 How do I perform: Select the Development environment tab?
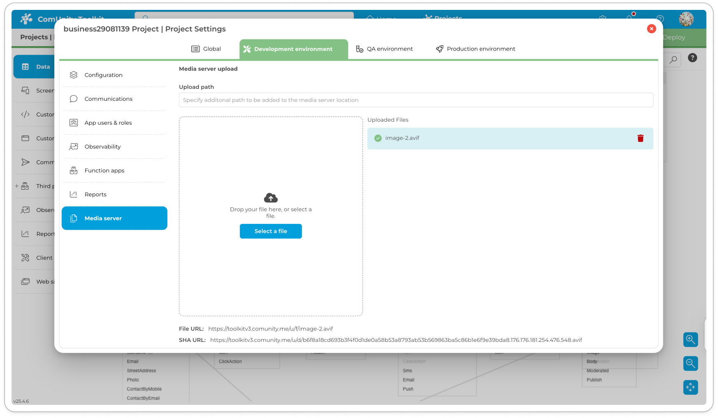293,49
